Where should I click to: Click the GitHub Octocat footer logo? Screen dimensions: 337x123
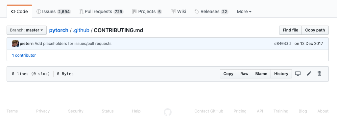(x=168, y=112)
